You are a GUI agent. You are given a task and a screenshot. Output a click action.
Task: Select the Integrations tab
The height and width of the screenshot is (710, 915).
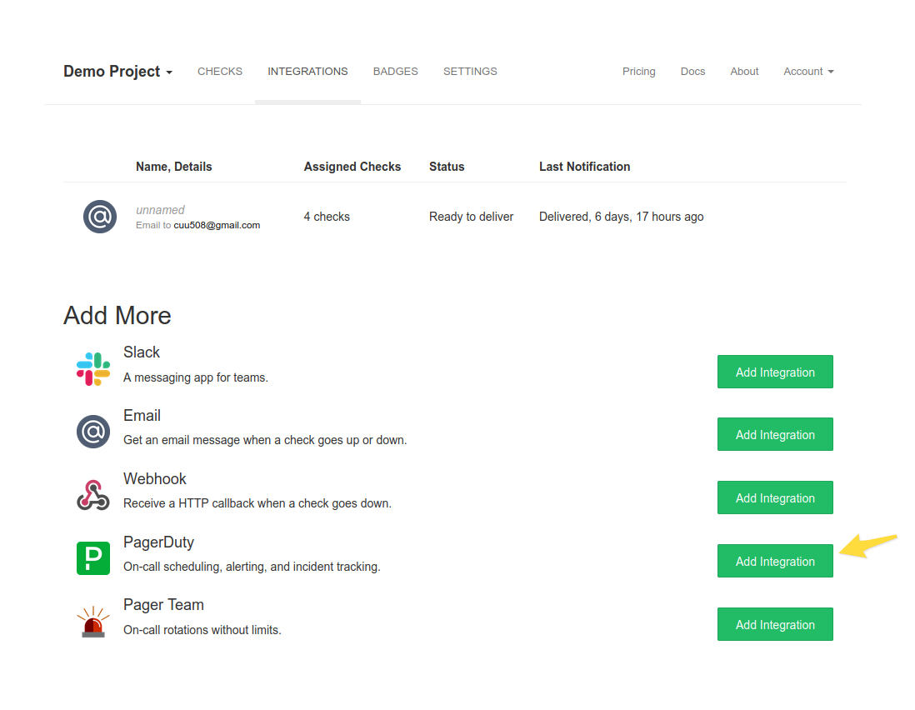[x=307, y=71]
